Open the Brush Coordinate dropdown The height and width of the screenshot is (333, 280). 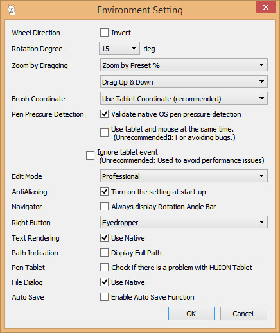184,98
